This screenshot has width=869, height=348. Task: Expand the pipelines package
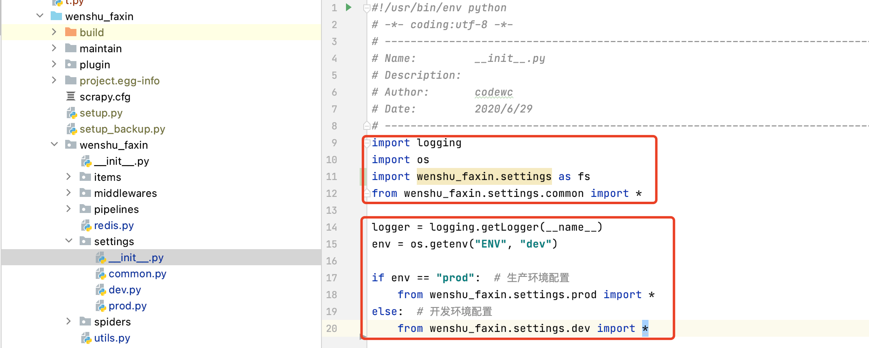[x=69, y=209]
